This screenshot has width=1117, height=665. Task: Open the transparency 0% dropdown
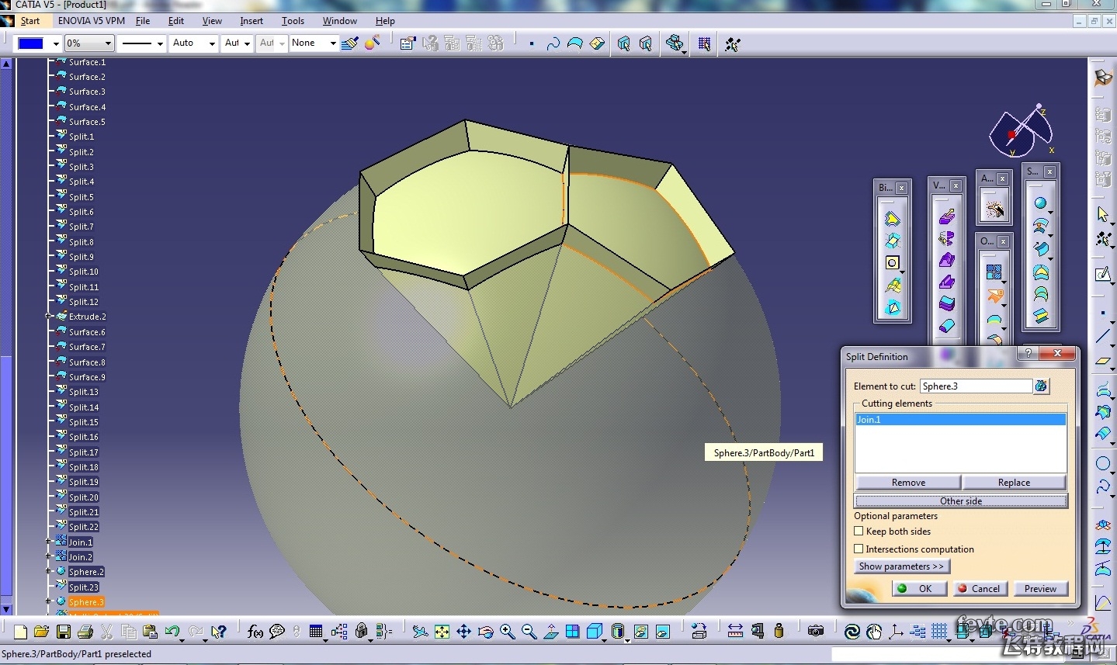[x=108, y=43]
